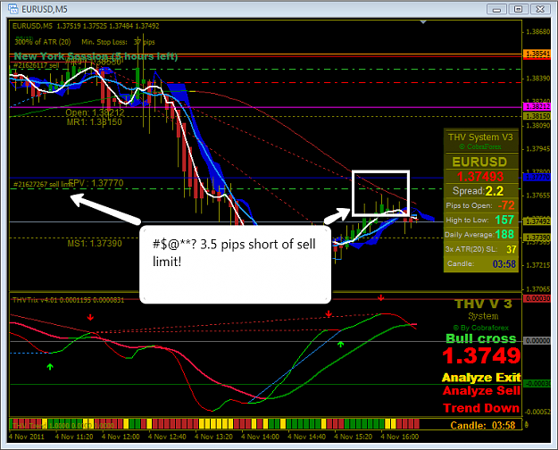This screenshot has width=558, height=450.
Task: Click the 'Daily Average: 188' readout
Action: (x=479, y=234)
